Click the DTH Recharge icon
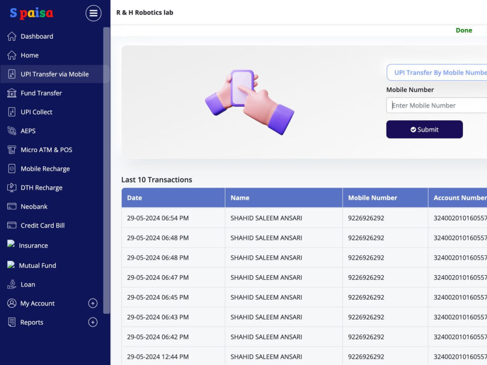This screenshot has width=487, height=365. tap(12, 188)
